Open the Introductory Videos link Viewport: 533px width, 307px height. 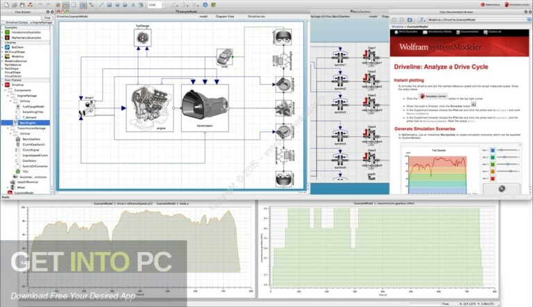tap(437, 32)
